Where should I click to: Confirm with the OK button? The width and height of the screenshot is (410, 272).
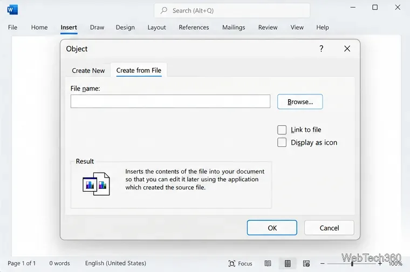(272, 228)
